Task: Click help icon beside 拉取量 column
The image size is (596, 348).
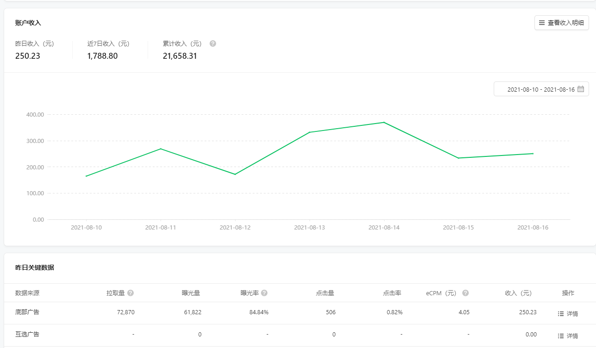Action: point(130,293)
